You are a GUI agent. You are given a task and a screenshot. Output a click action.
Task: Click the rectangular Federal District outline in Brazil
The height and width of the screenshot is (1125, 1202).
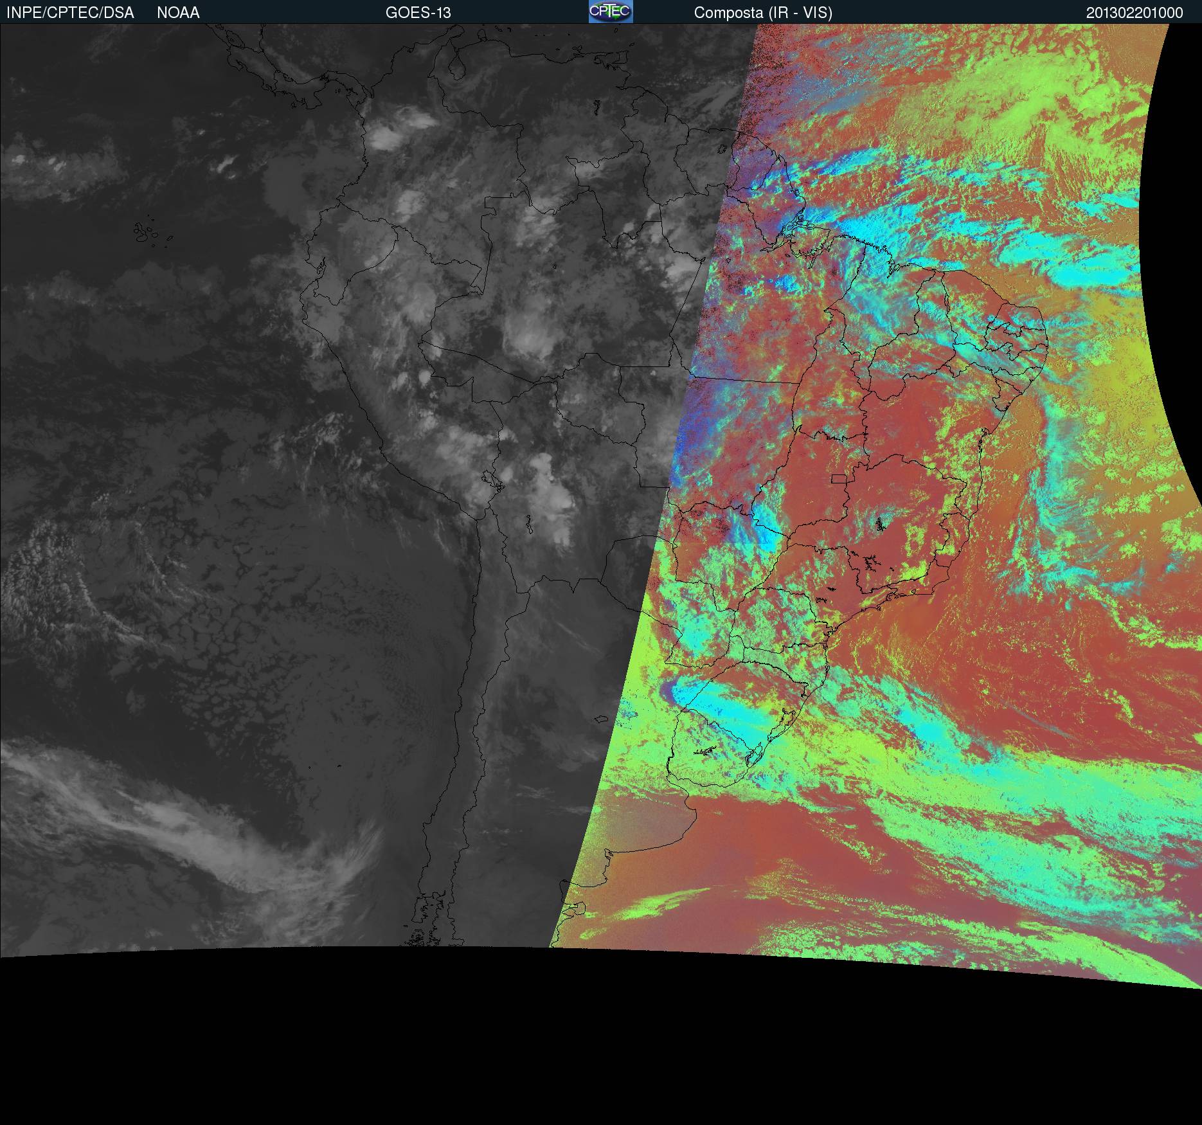839,478
